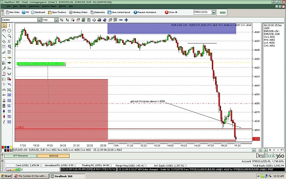The image size is (286, 179).
Task: Click the 'get out if it closes above' annotation
Action: [x=147, y=101]
